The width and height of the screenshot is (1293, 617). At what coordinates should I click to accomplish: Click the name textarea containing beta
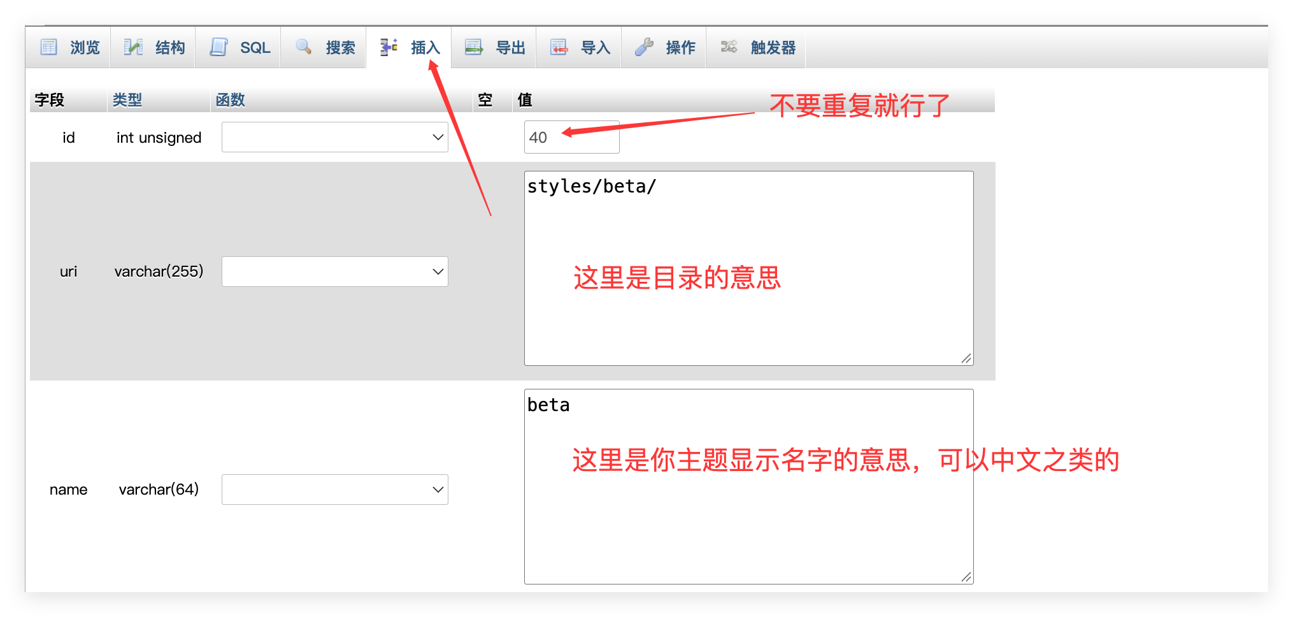(x=748, y=486)
